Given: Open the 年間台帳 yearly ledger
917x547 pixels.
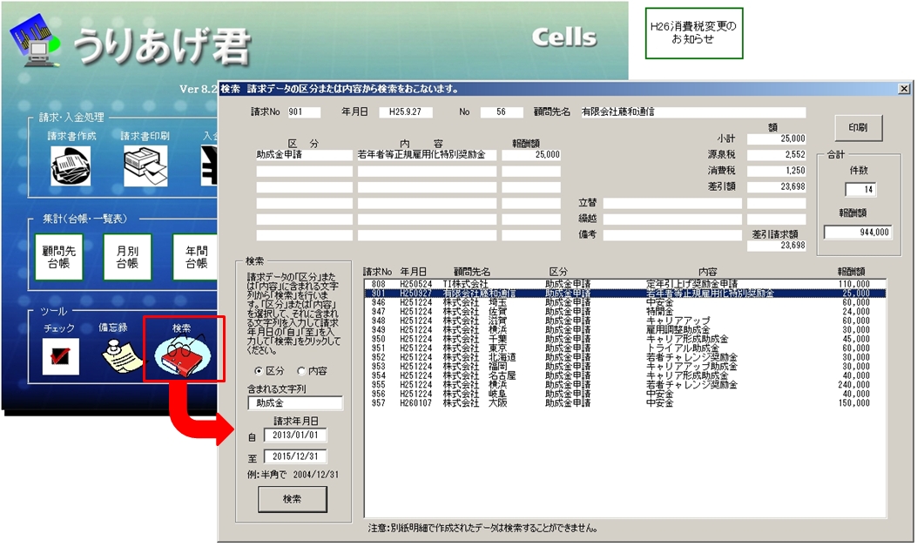Looking at the screenshot, I should (194, 257).
